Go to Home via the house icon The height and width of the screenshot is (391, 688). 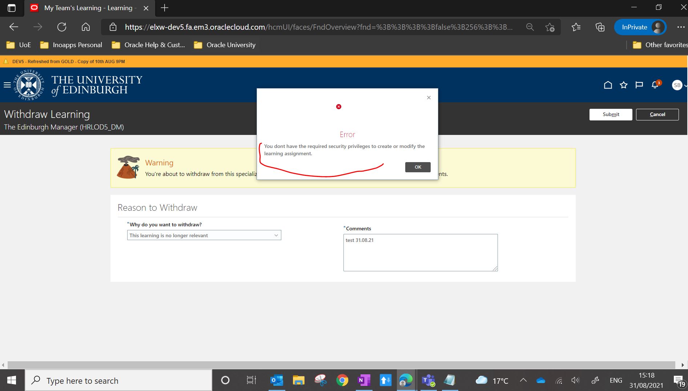(x=608, y=85)
